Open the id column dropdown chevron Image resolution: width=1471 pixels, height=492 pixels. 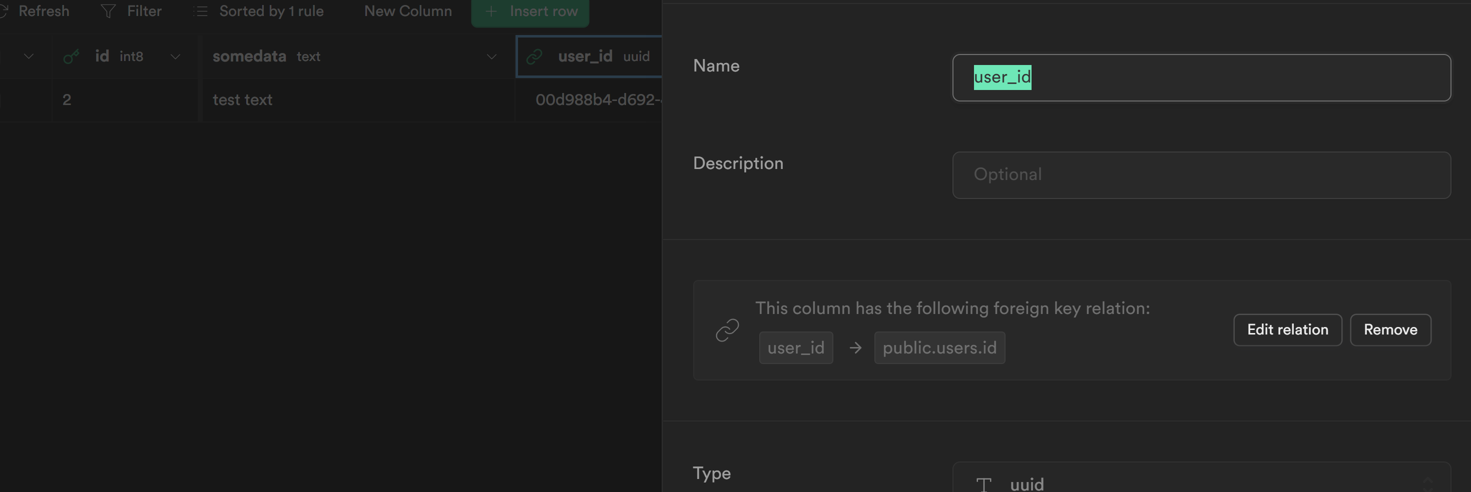coord(175,56)
